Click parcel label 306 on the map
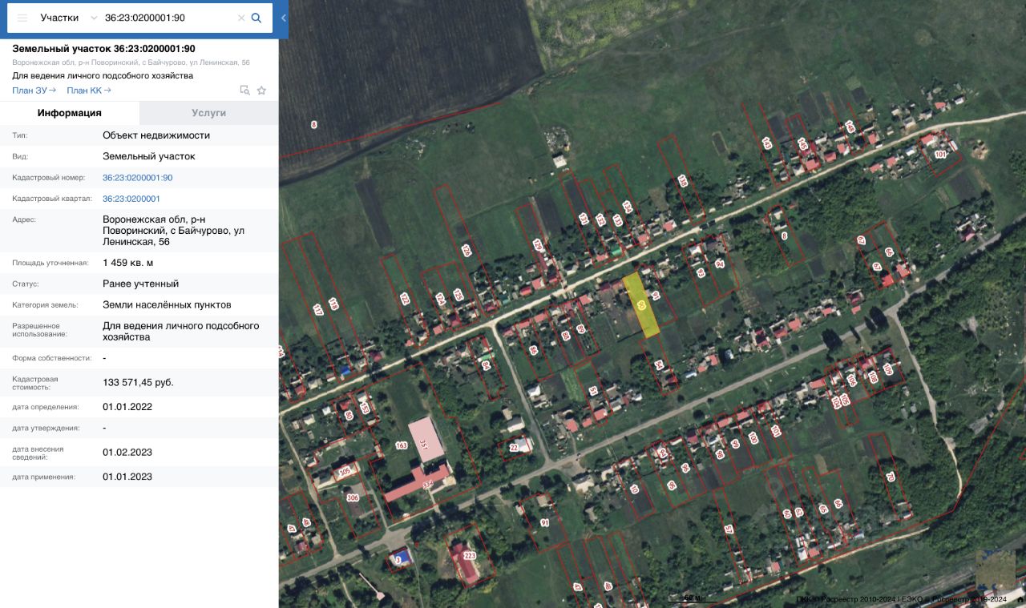Viewport: 1026px width, 608px height. coord(352,497)
